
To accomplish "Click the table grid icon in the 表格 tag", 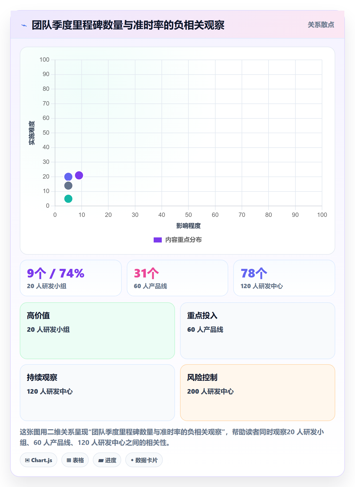I will [x=69, y=460].
